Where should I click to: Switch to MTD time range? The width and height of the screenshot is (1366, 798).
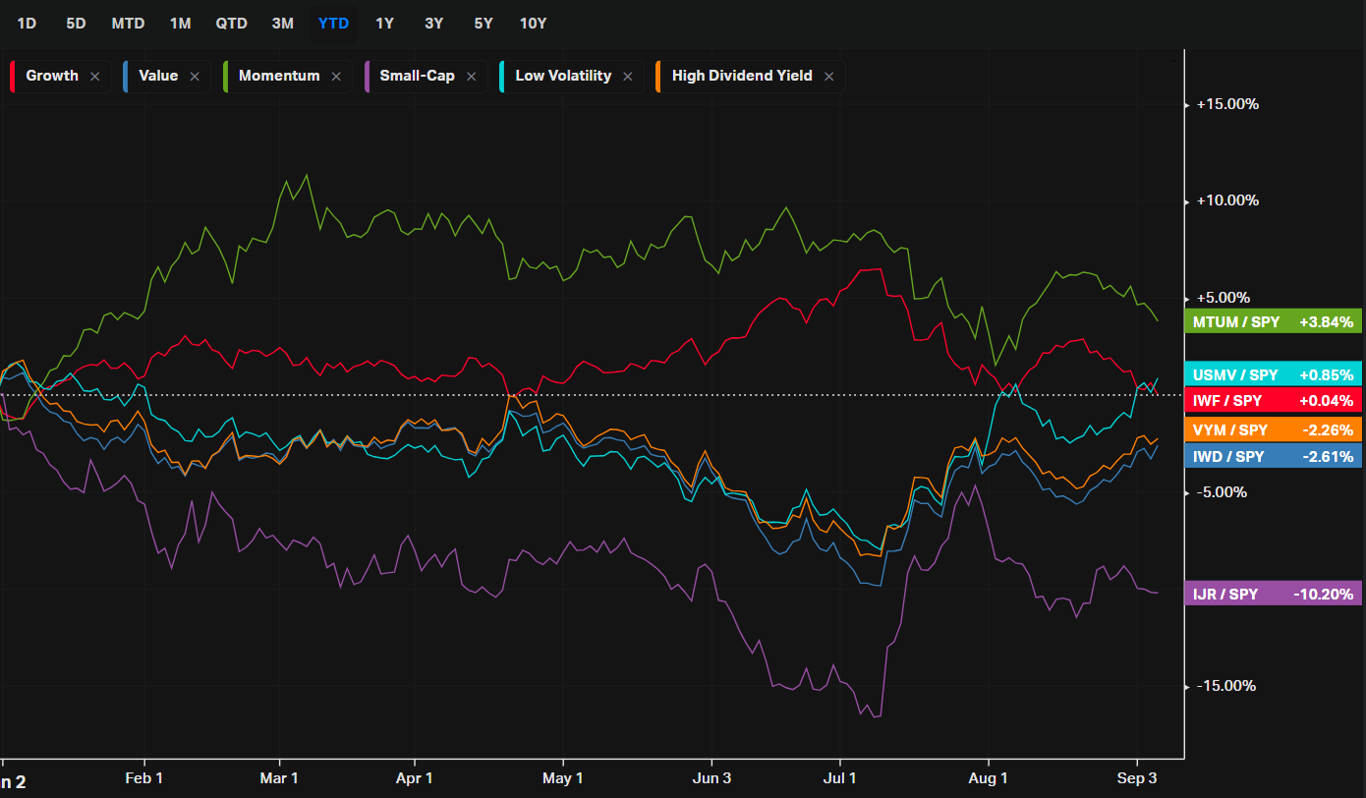[x=128, y=23]
